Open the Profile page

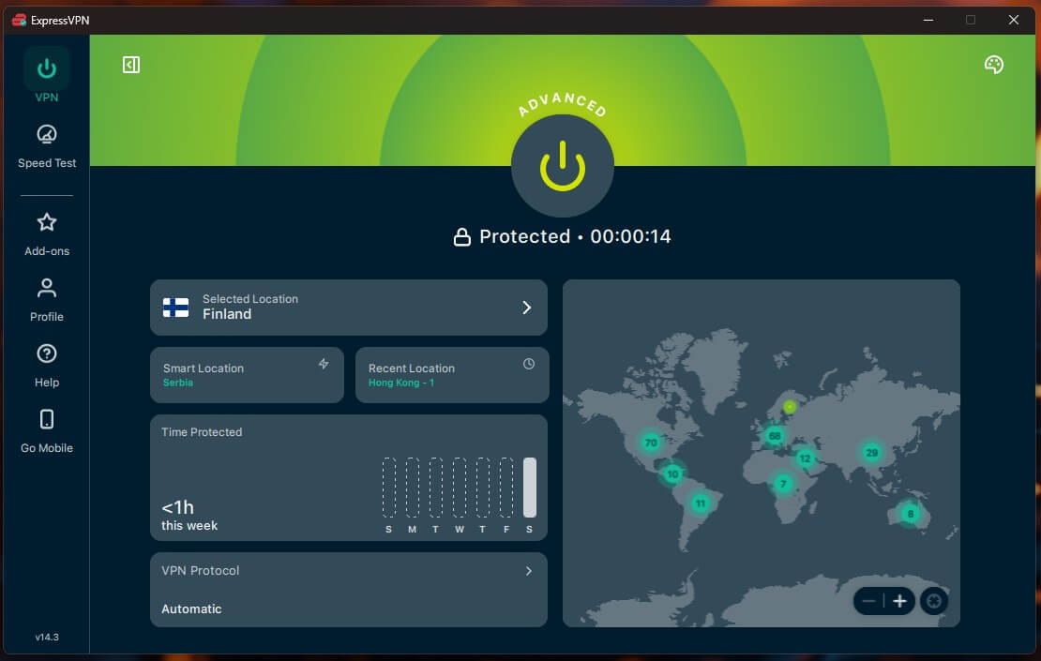coord(47,301)
